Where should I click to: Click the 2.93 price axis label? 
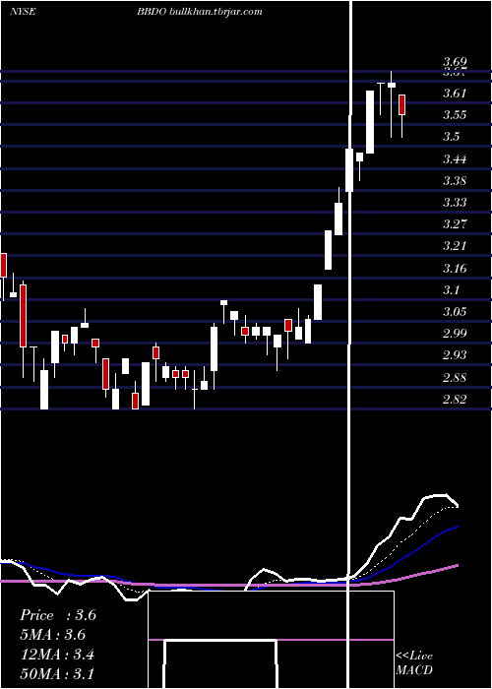[455, 355]
